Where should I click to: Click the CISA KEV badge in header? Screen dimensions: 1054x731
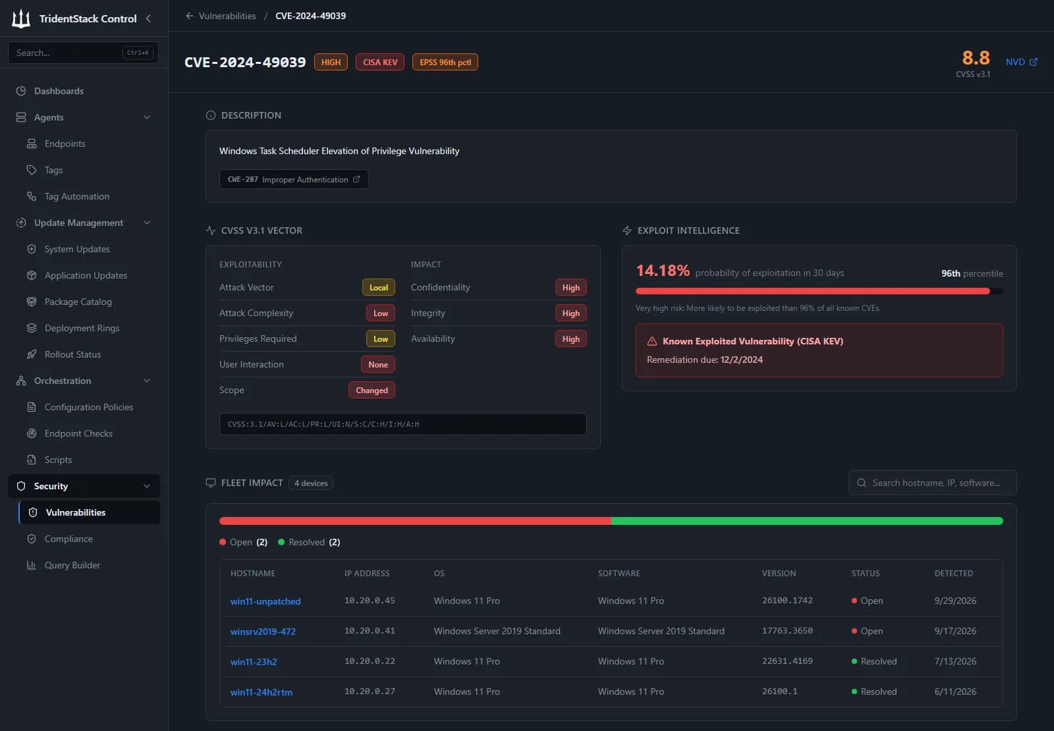(x=380, y=62)
